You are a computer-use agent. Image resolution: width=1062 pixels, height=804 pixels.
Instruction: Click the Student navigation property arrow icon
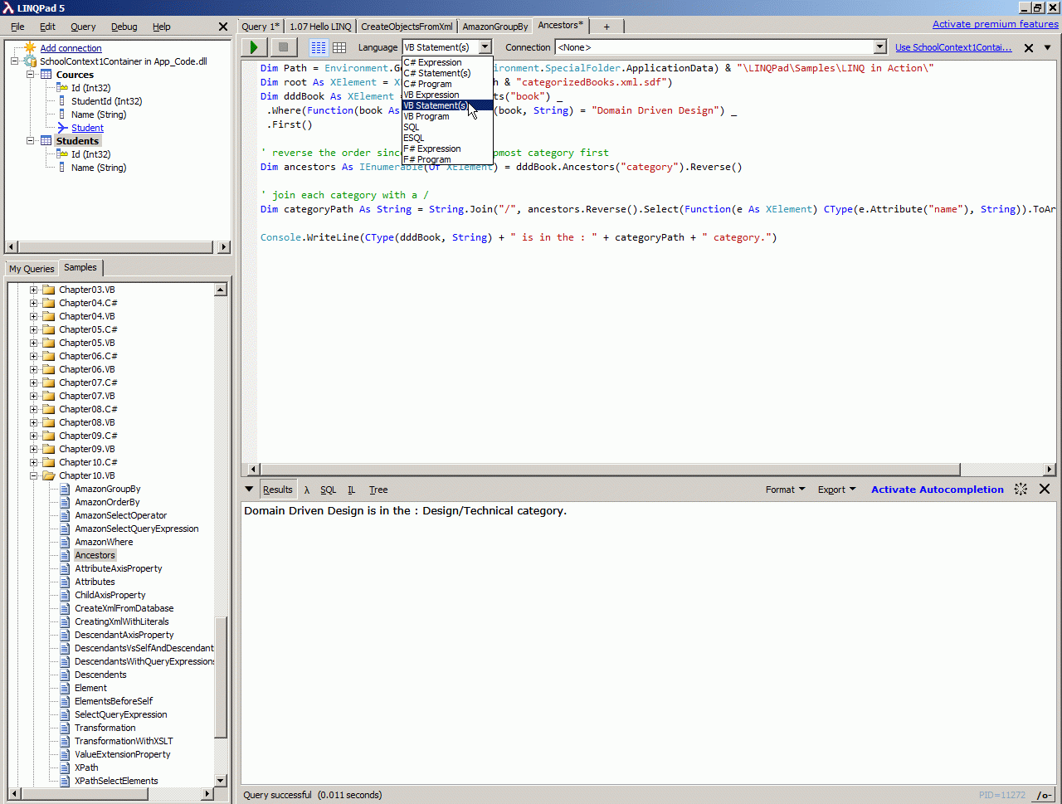[62, 128]
